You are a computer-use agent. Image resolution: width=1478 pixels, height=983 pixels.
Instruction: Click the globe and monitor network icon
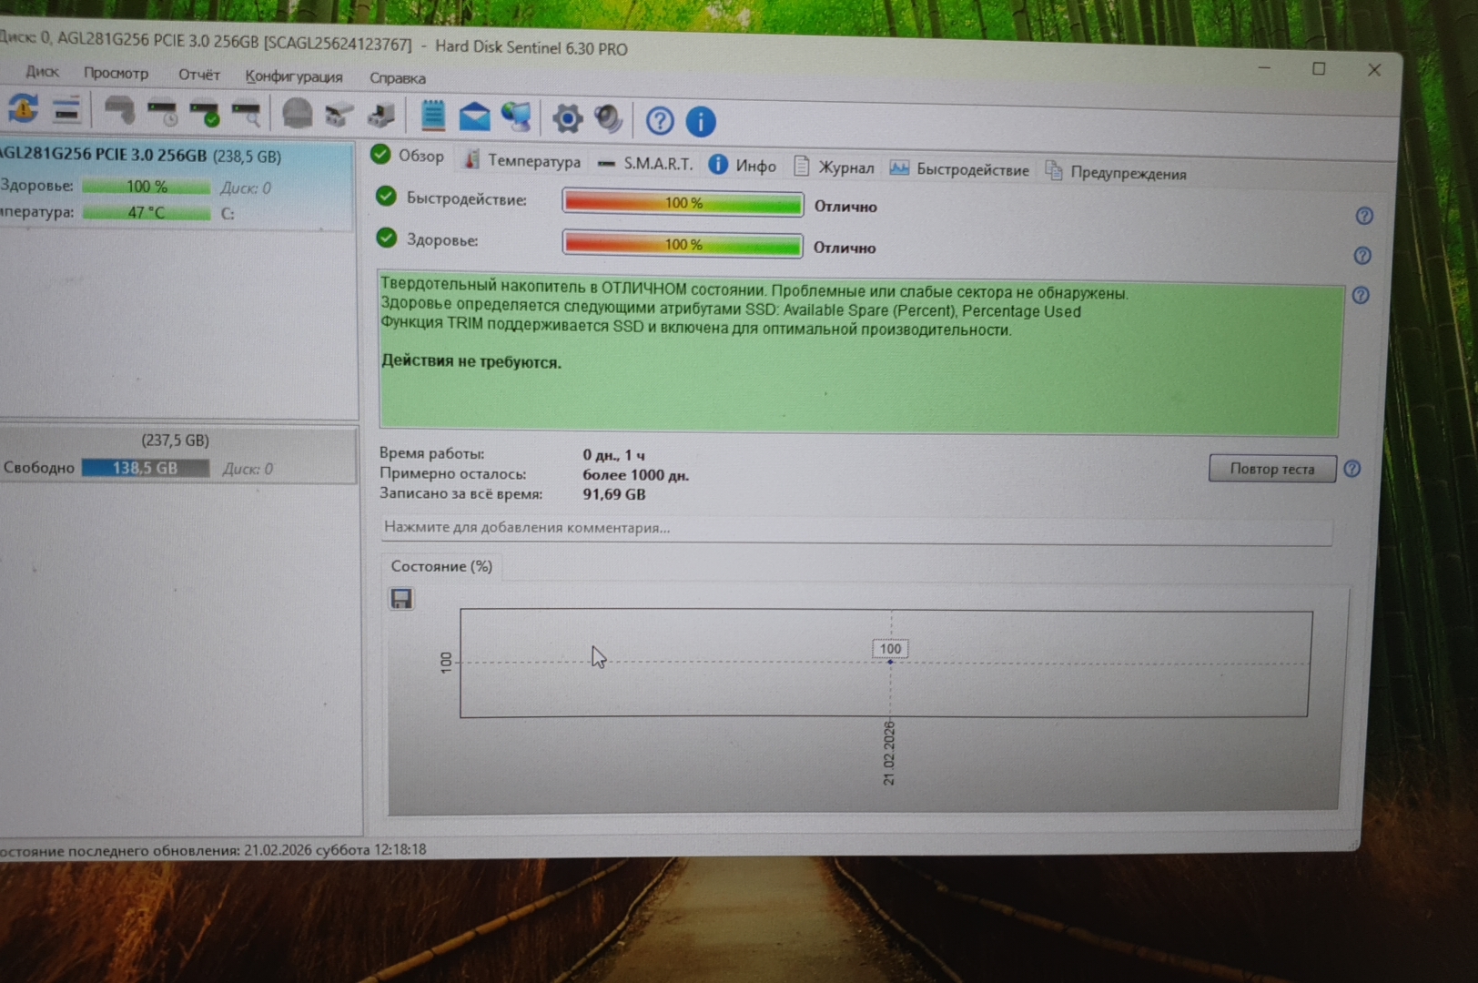[x=516, y=117]
